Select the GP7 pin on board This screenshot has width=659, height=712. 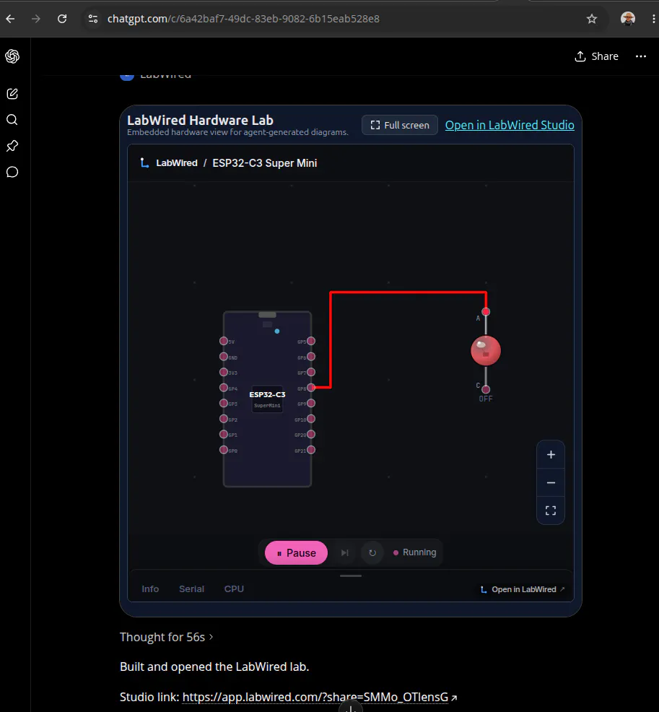click(x=311, y=372)
